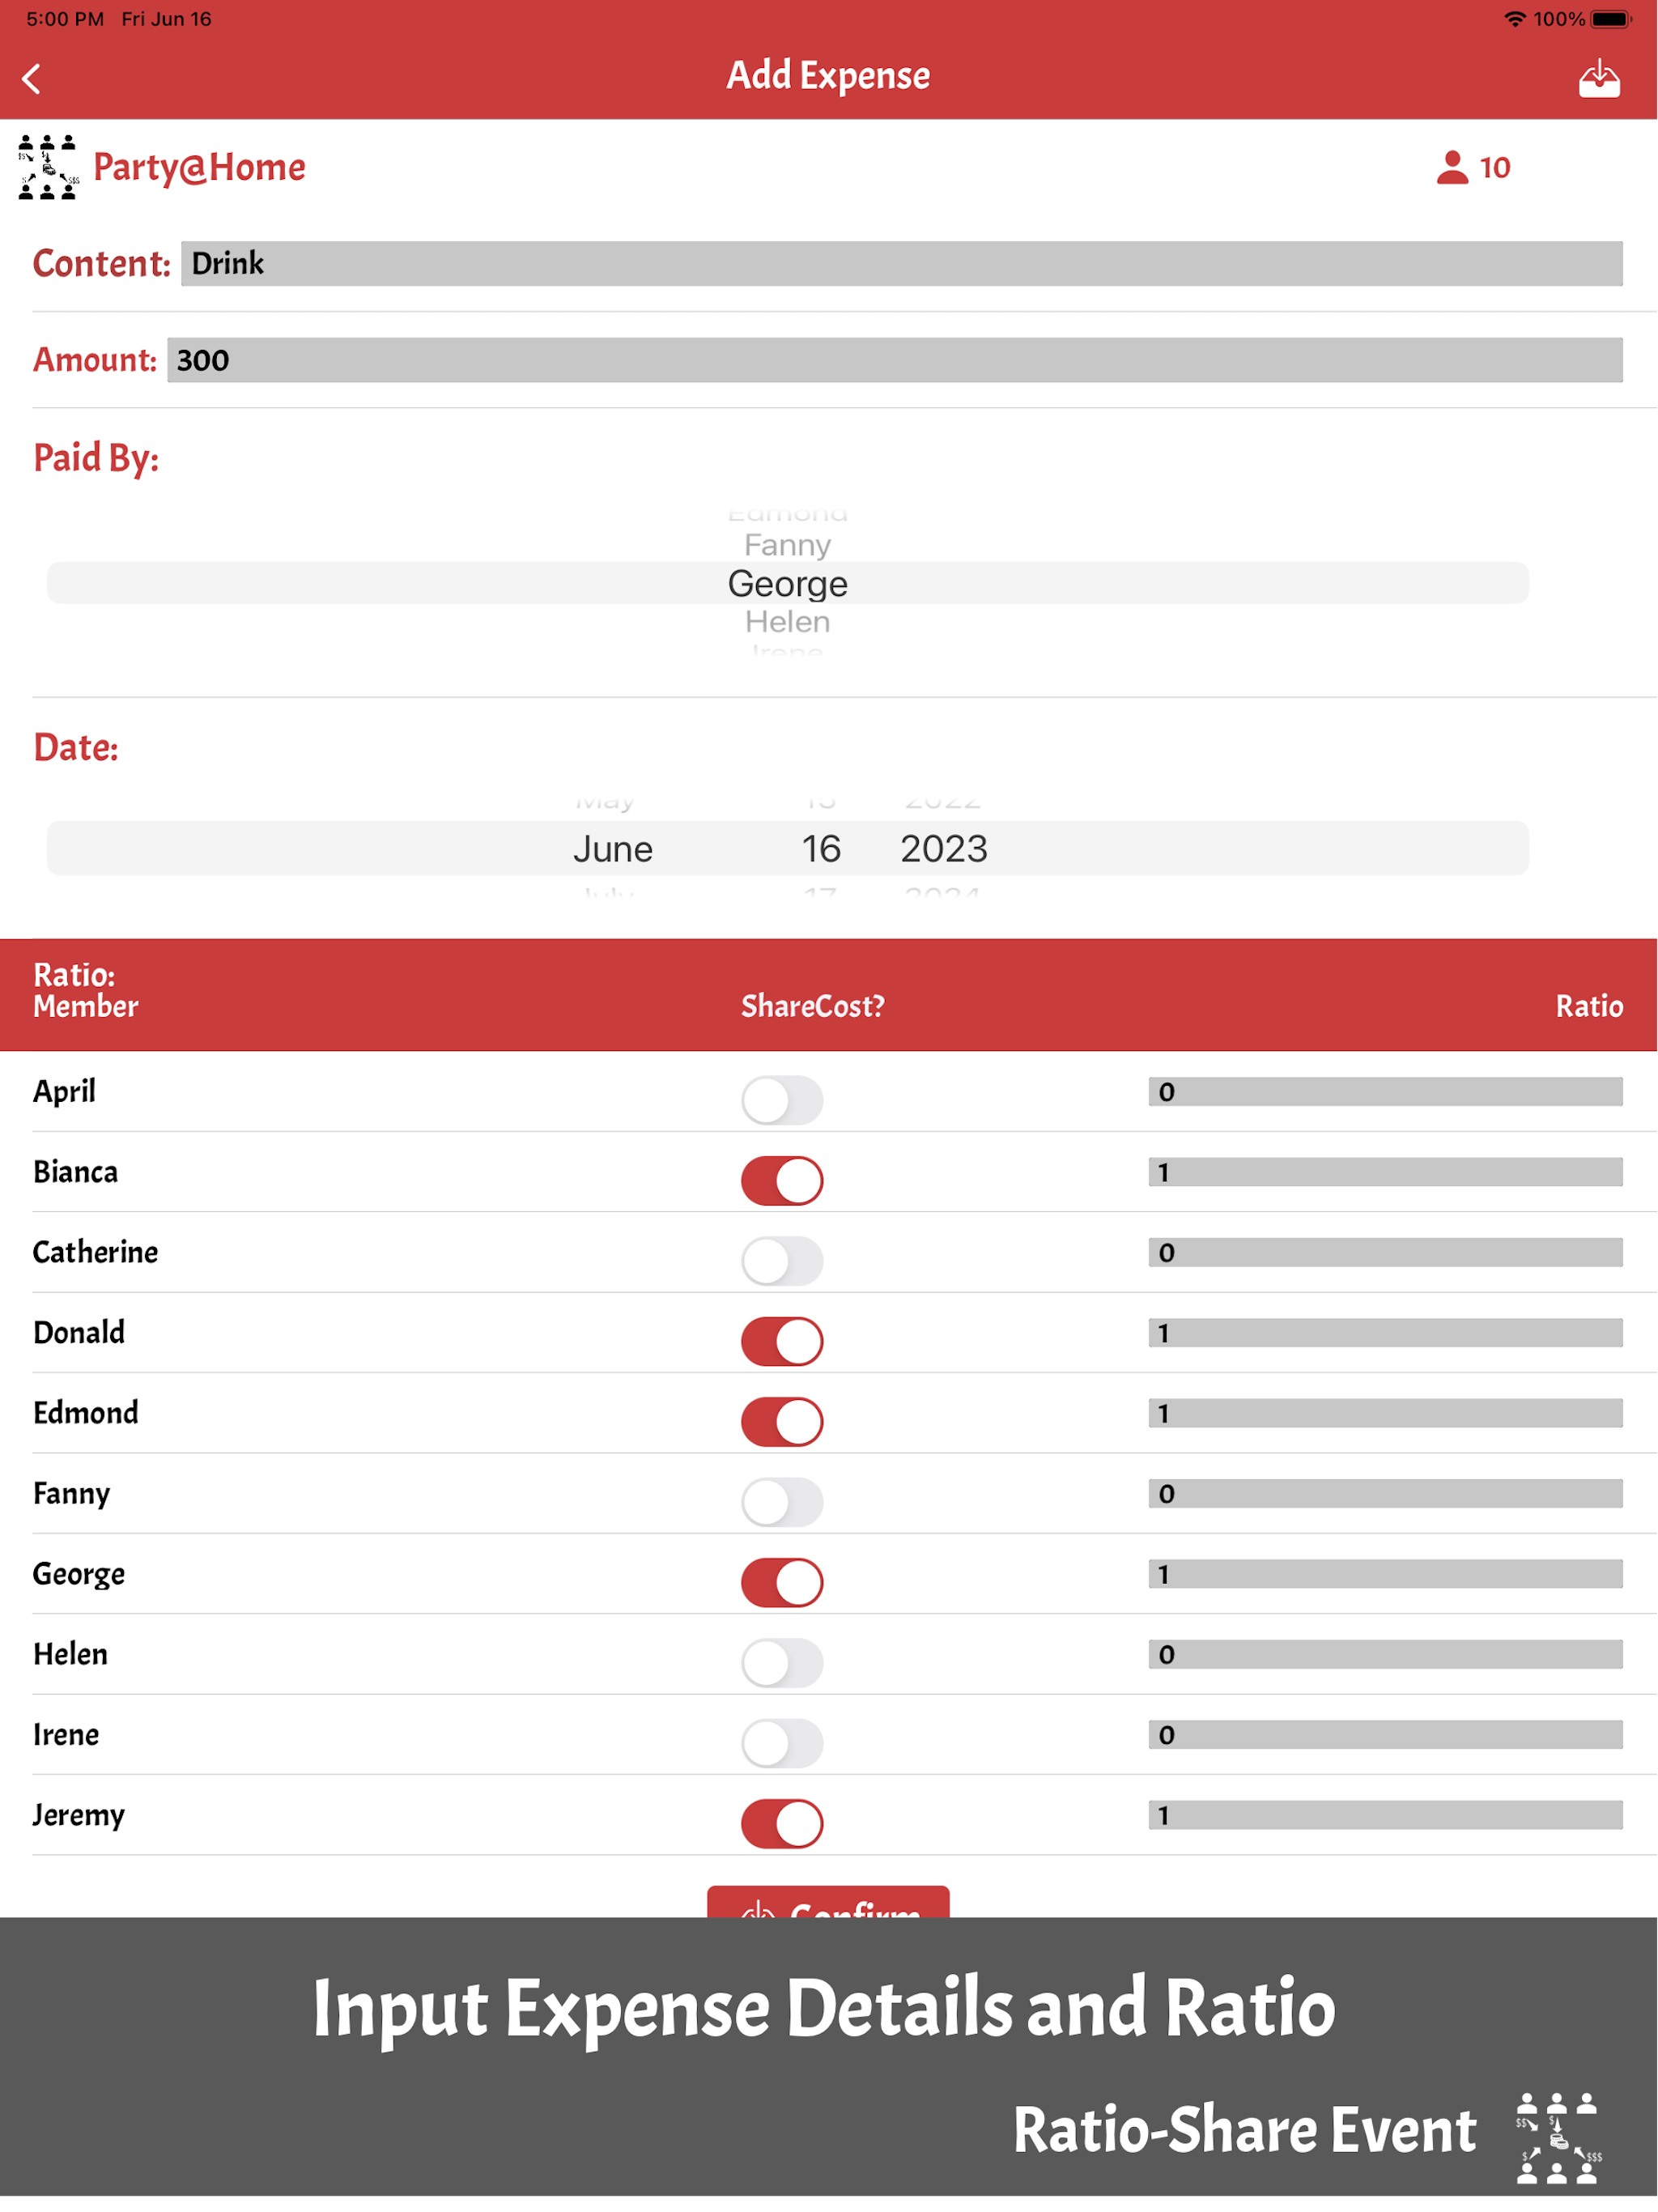Edit Helen's ratio value field

click(1384, 1654)
